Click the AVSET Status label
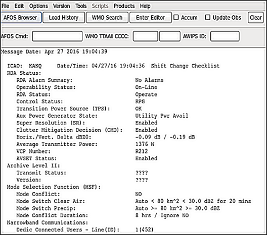 36,158
